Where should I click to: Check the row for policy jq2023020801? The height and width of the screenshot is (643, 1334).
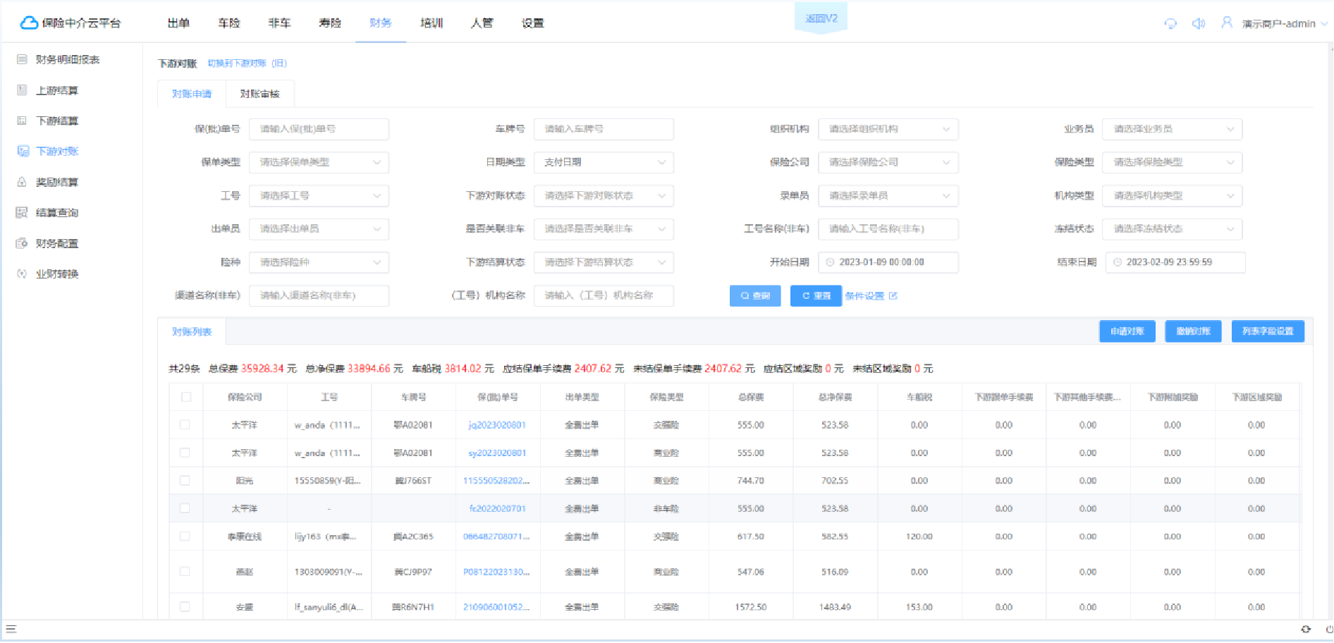point(185,425)
